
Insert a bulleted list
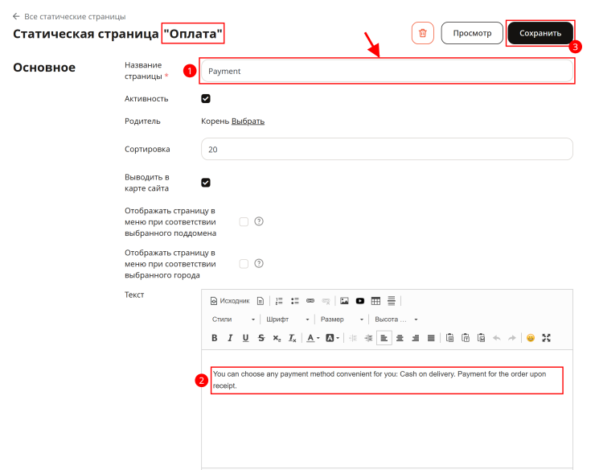point(295,301)
